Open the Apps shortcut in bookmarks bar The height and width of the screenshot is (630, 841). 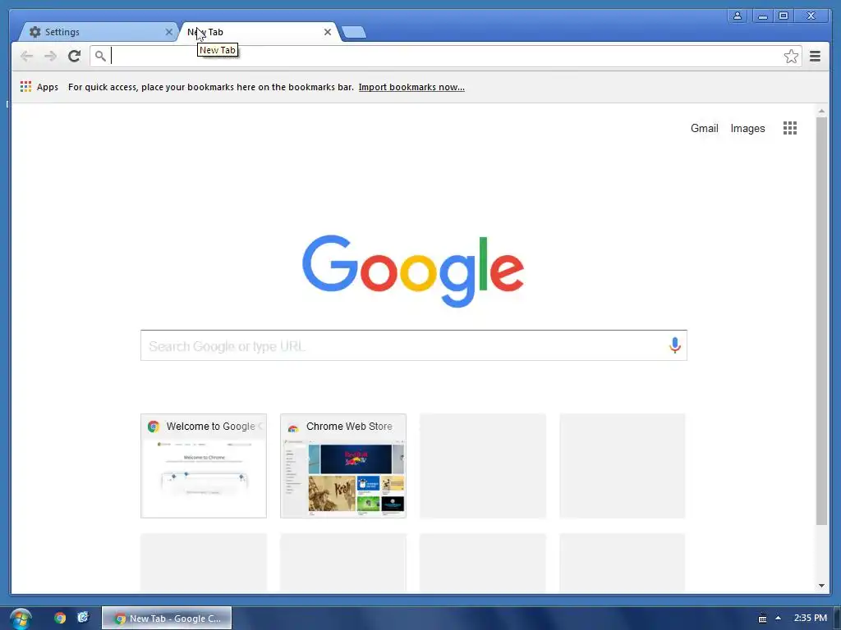coord(39,87)
